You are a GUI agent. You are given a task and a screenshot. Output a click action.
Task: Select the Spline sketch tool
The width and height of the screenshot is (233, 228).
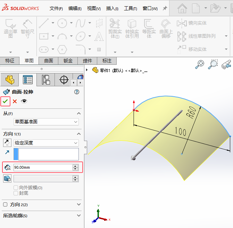click(81, 23)
